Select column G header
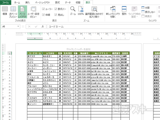Screen dimensions: 160x120 coord(101,38)
